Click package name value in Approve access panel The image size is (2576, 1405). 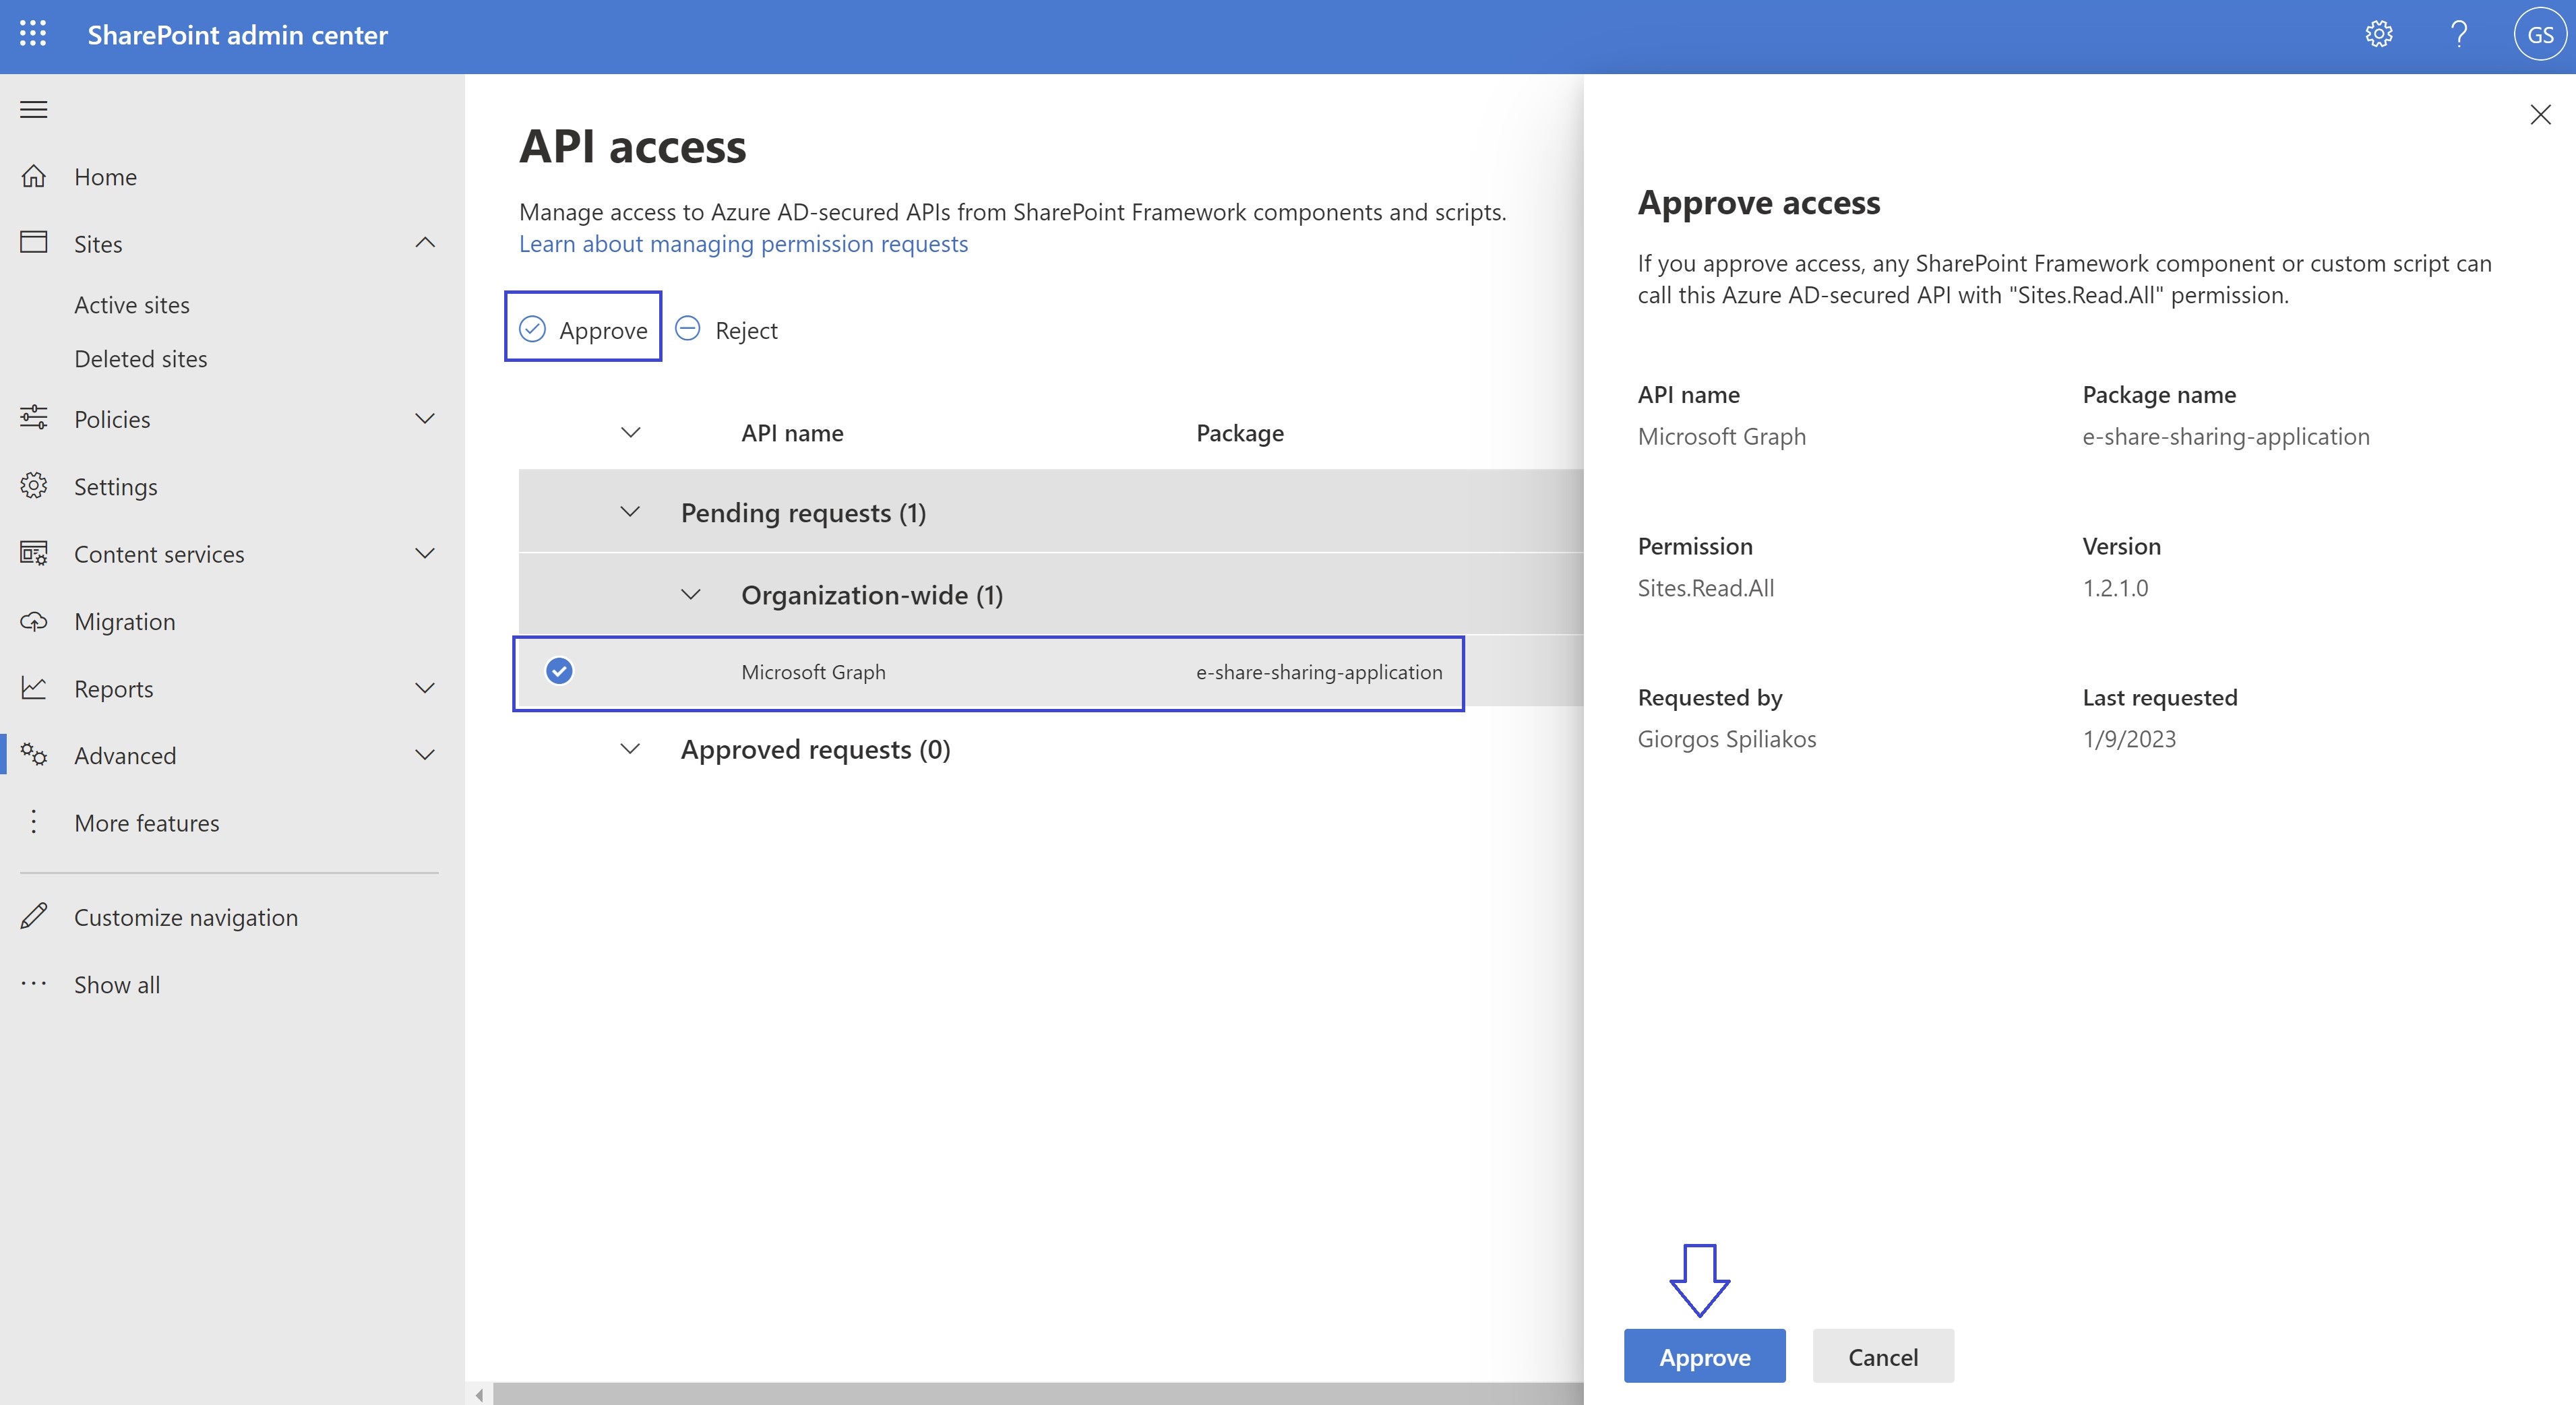2226,437
